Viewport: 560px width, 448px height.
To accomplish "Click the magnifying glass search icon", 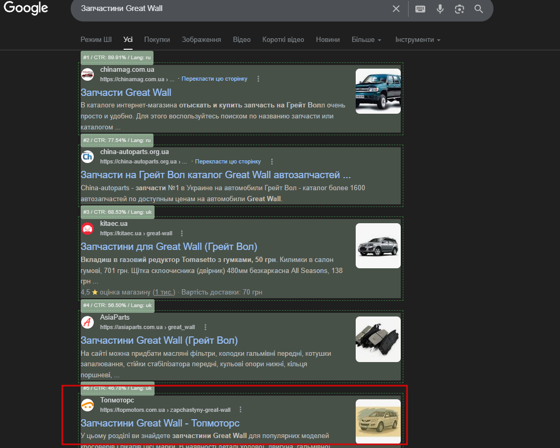I will pos(479,9).
